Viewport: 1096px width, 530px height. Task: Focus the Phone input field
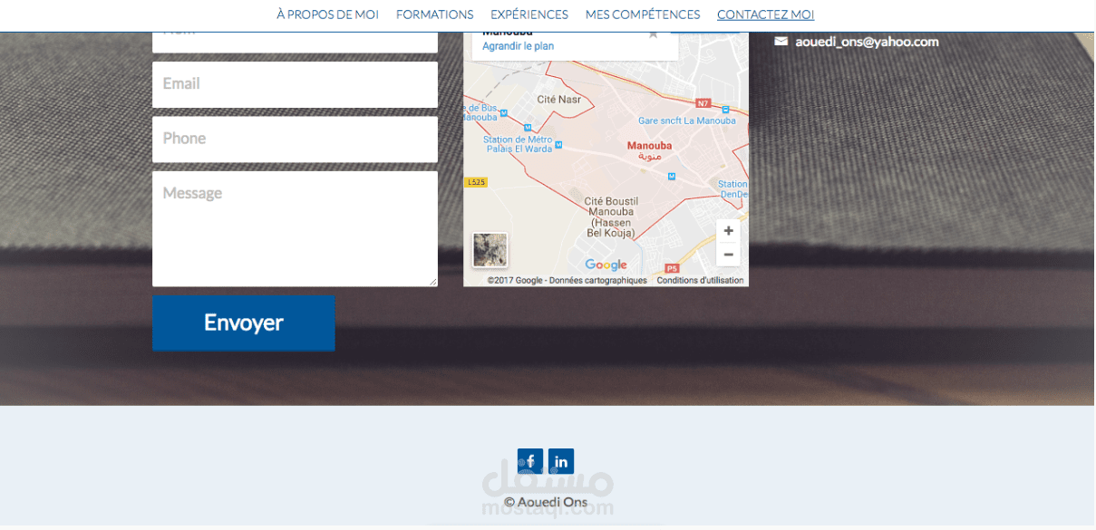[295, 140]
